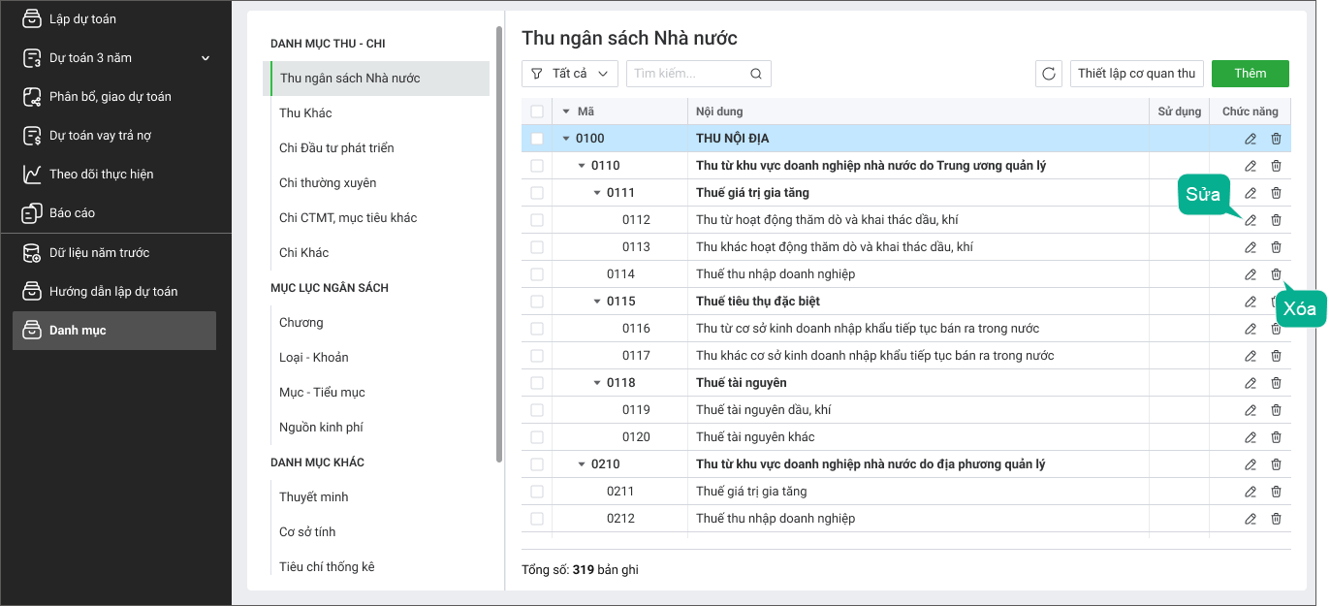
Task: Focus the Tìm kiếm search field
Action: (x=689, y=74)
